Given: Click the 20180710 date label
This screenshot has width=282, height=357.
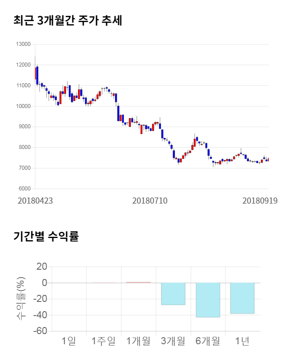Looking at the screenshot, I should pyautogui.click(x=150, y=201).
